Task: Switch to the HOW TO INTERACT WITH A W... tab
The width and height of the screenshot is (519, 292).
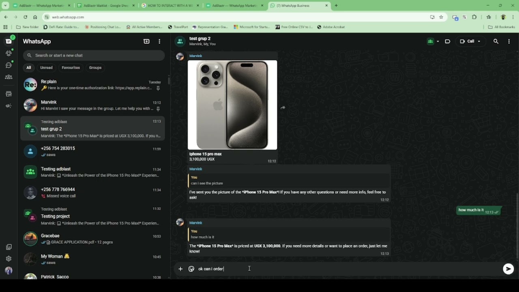Action: 170,6
